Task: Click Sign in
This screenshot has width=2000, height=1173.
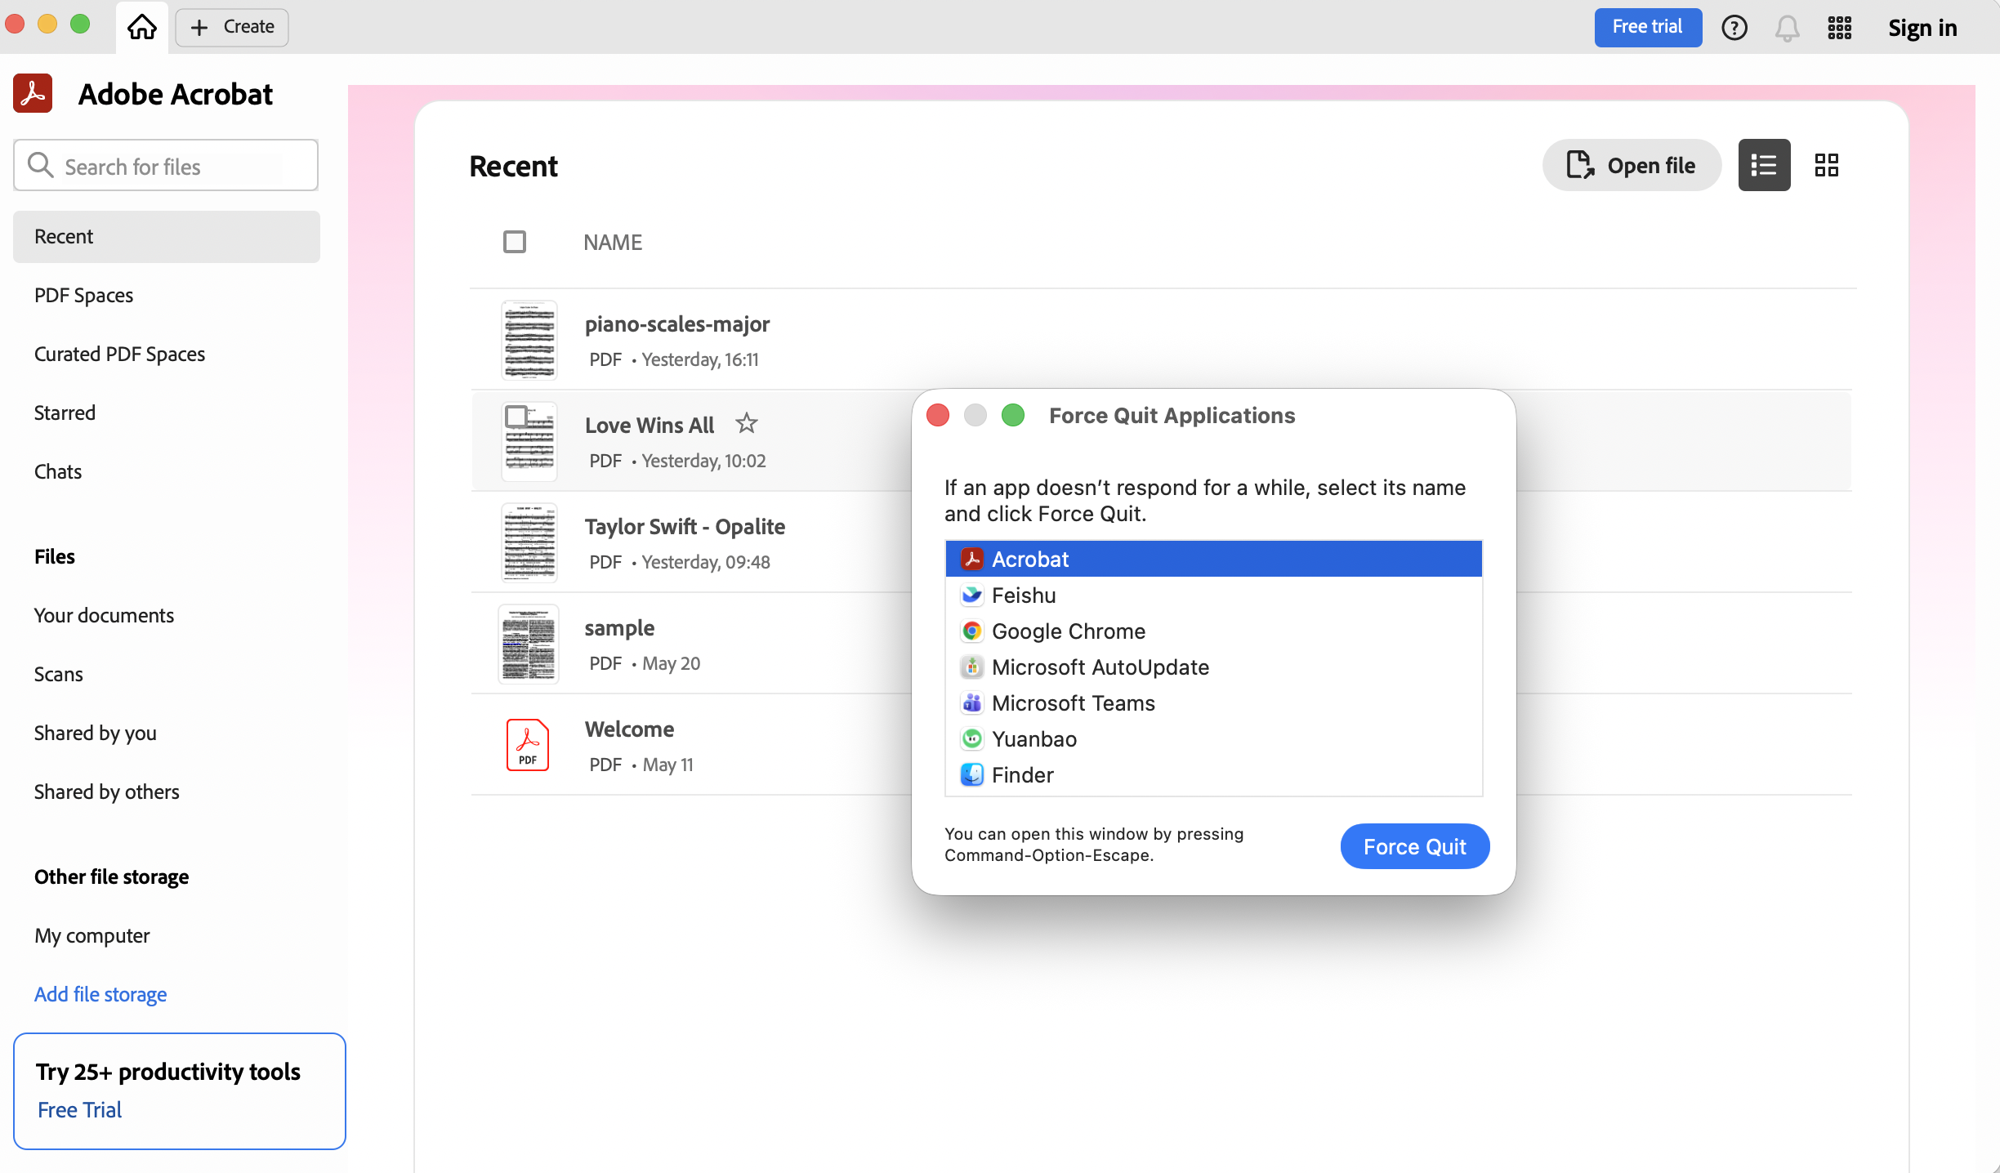Action: pyautogui.click(x=1922, y=28)
